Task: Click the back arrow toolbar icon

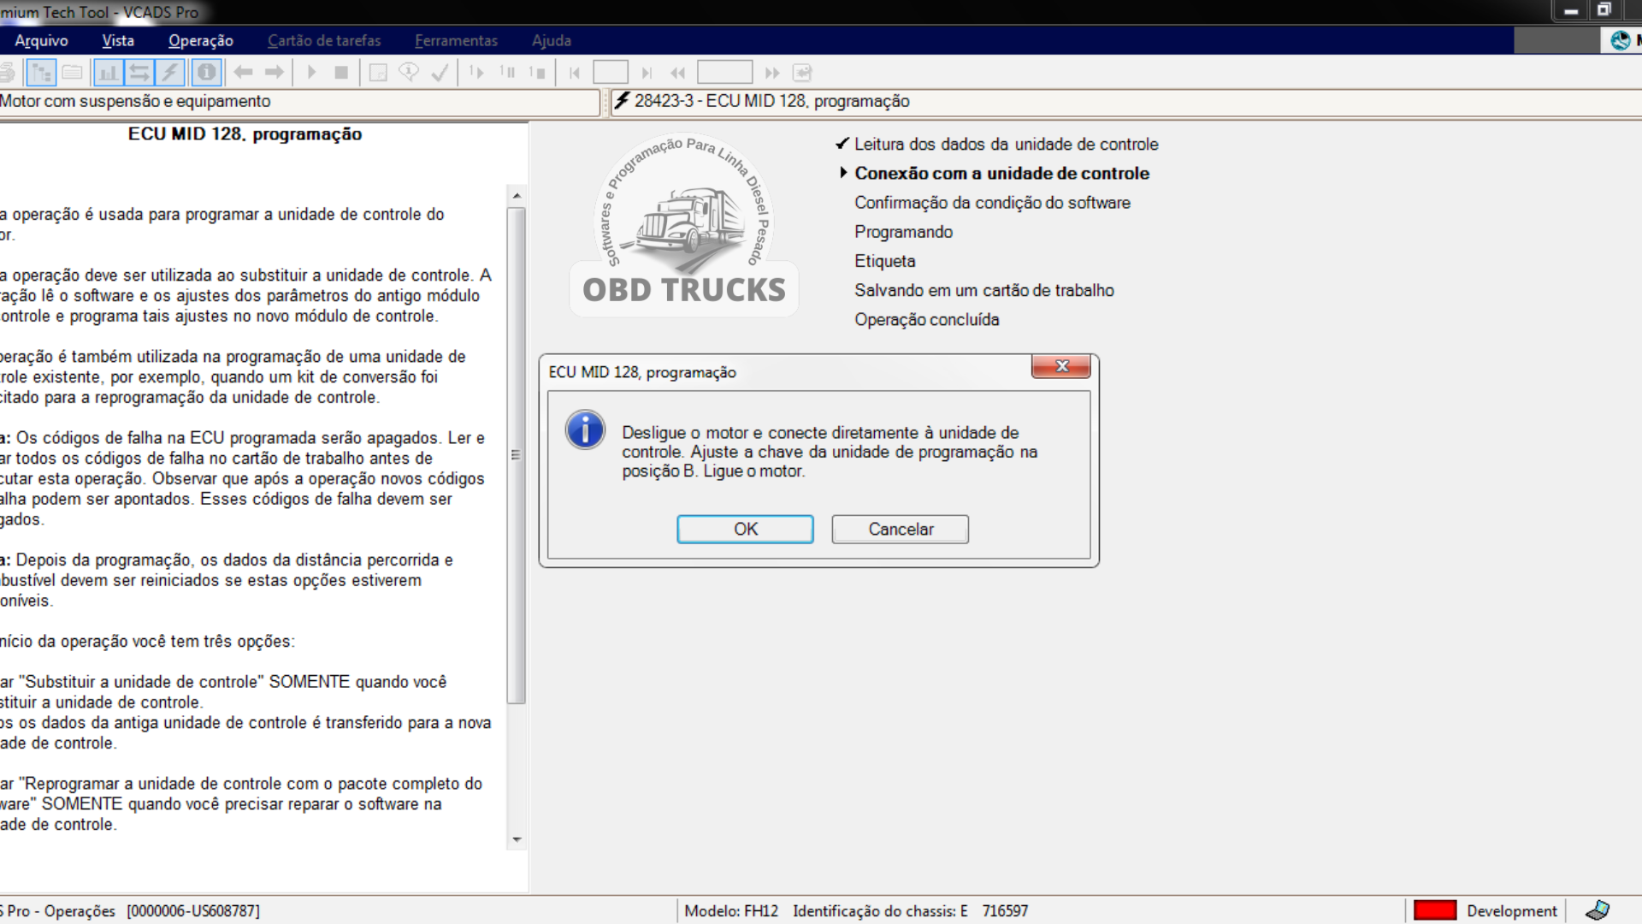Action: (244, 73)
